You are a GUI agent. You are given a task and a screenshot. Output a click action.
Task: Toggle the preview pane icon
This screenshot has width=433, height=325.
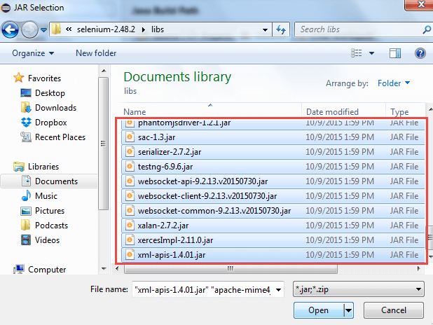[x=396, y=53]
